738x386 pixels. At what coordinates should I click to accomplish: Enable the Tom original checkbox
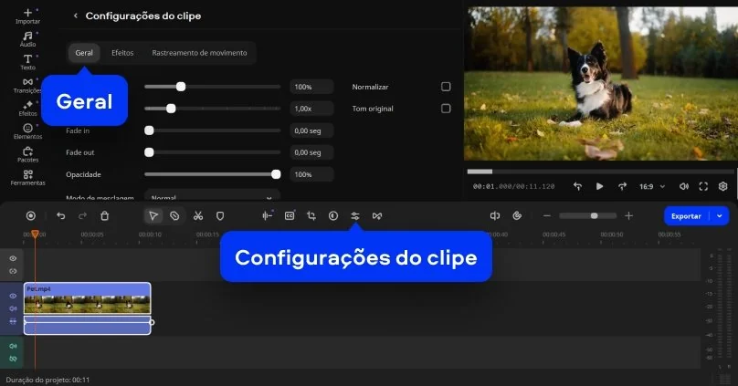445,109
